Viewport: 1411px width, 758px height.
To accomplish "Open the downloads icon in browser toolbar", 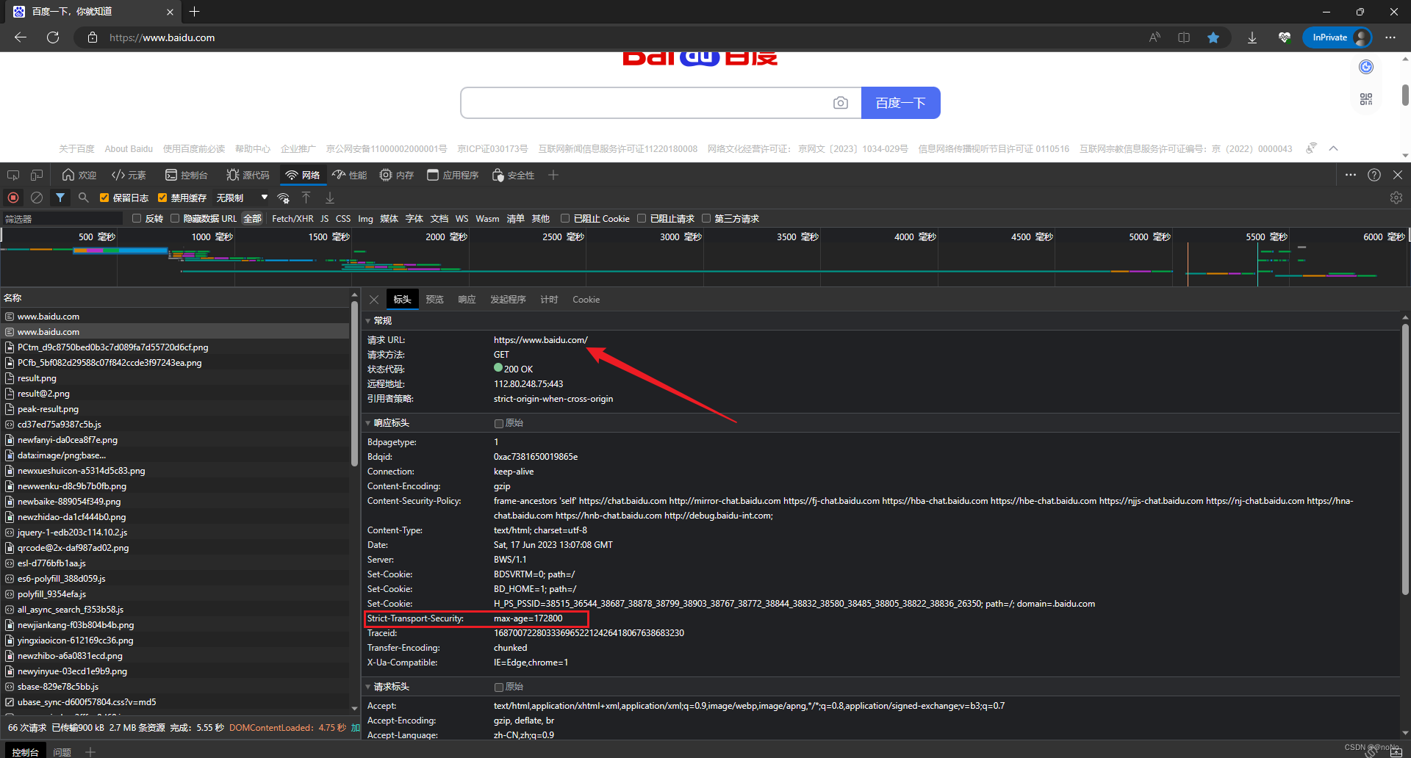I will (x=1252, y=37).
